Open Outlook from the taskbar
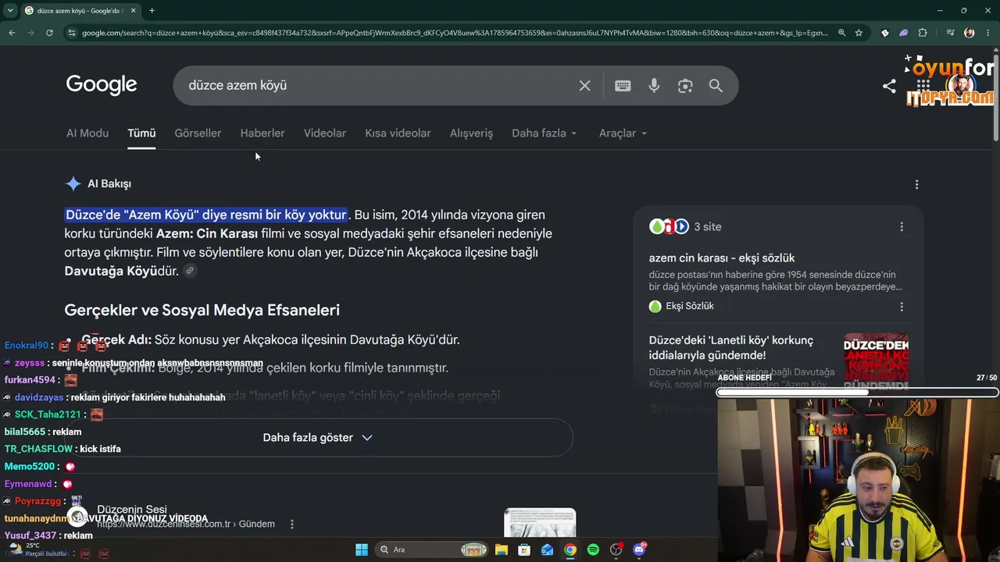The height and width of the screenshot is (562, 1000). coord(548,550)
